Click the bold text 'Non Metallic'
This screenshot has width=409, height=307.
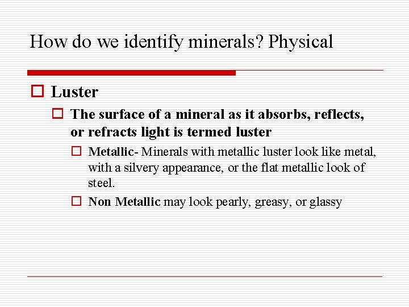coord(124,201)
